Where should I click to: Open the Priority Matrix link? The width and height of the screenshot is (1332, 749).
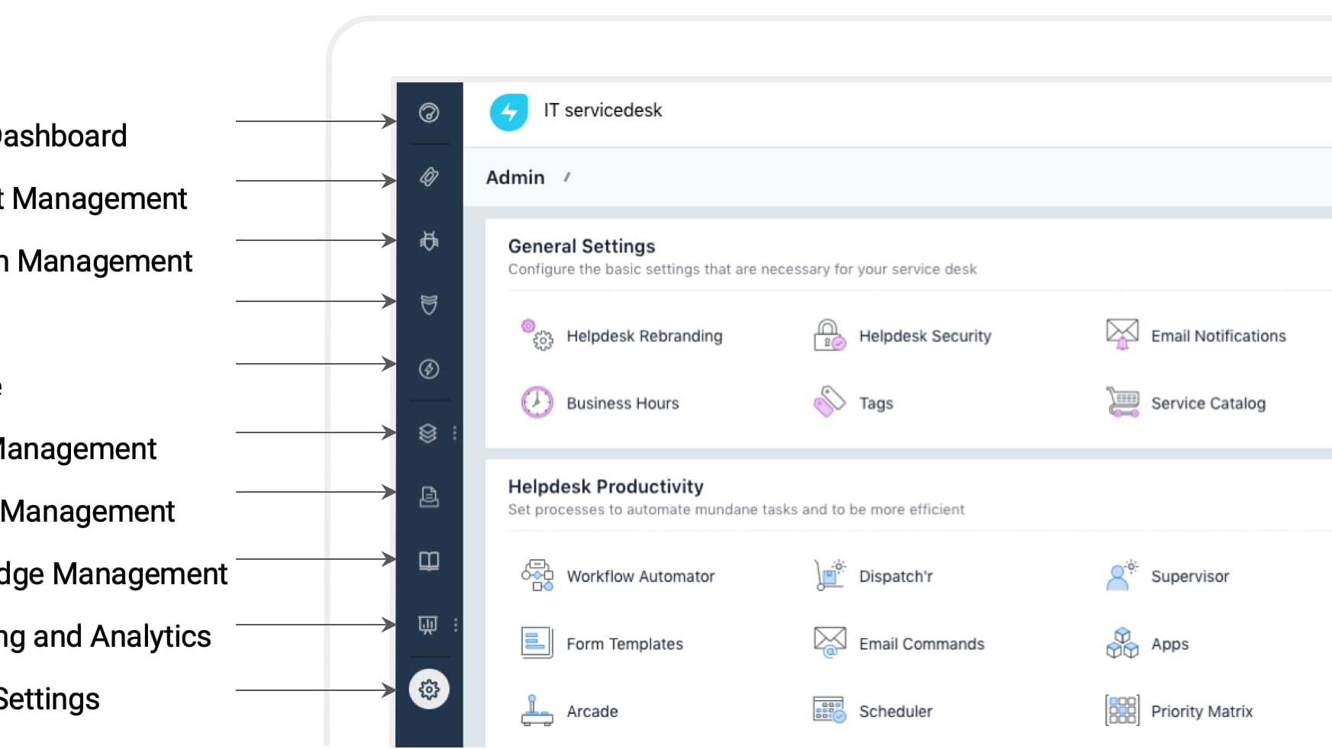click(1202, 712)
